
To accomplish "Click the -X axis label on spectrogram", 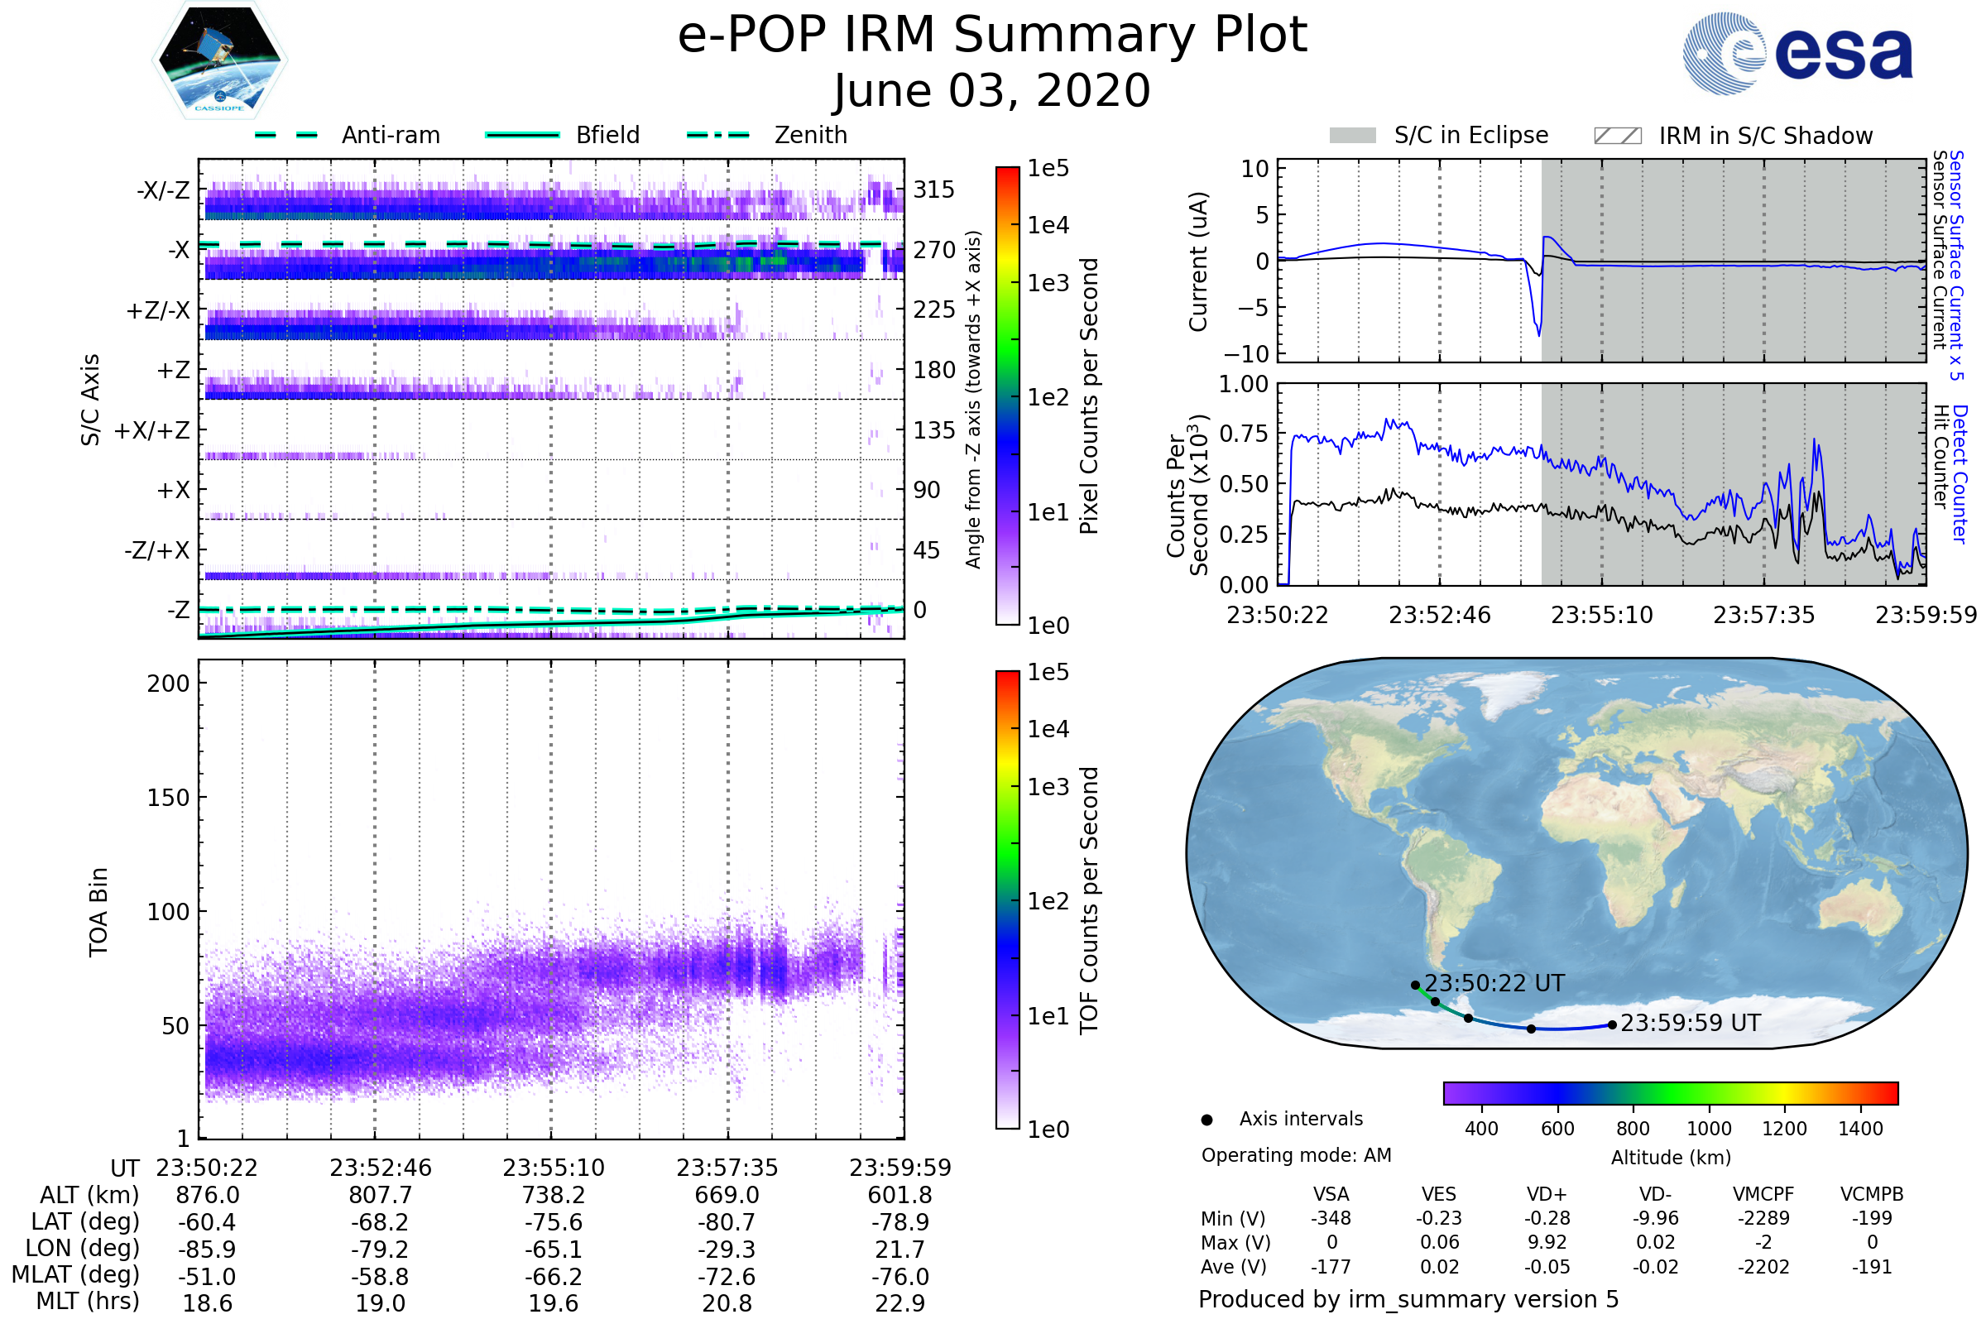I will pyautogui.click(x=178, y=250).
